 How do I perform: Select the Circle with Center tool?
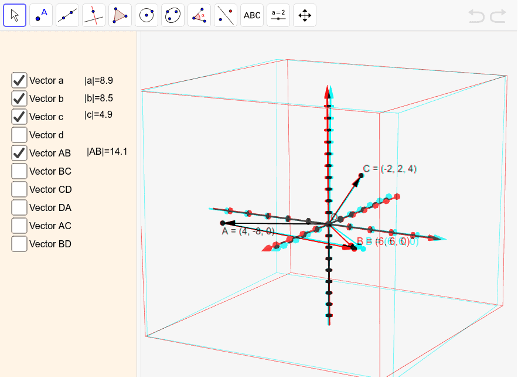146,15
